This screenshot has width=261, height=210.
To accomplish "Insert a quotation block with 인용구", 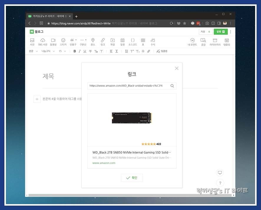I will click(73, 42).
